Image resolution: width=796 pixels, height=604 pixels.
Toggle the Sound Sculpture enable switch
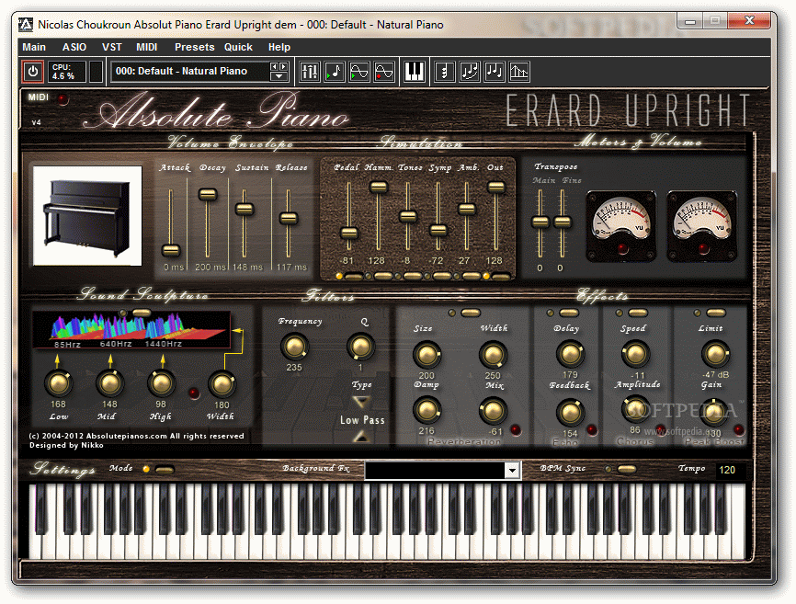click(142, 313)
